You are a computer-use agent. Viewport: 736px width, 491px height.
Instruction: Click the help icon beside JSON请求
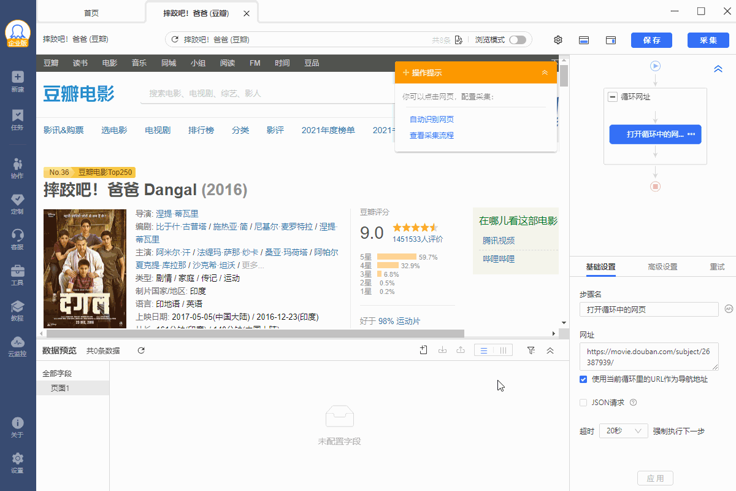(633, 403)
